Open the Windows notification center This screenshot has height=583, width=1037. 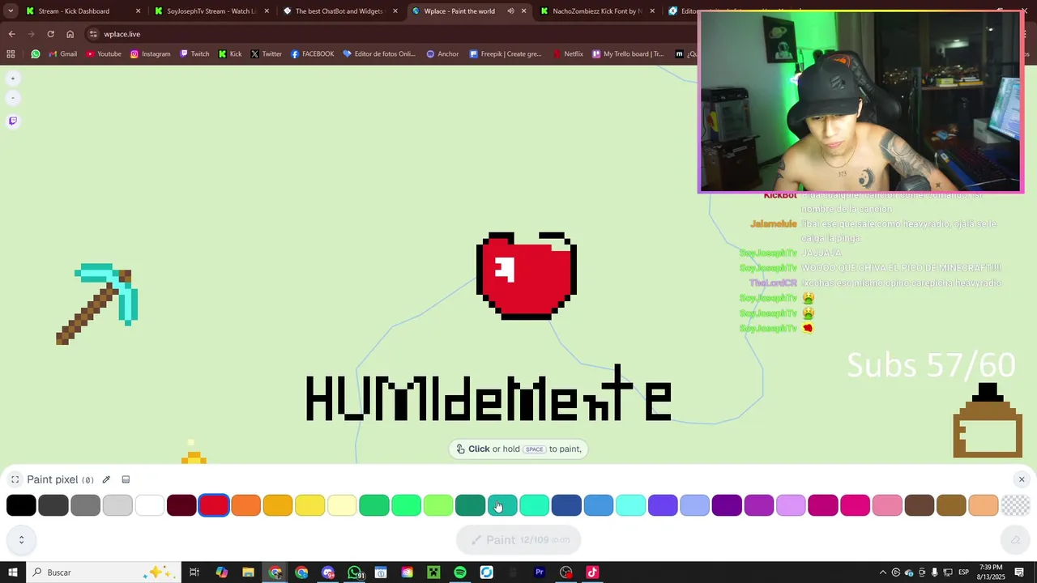1019,572
